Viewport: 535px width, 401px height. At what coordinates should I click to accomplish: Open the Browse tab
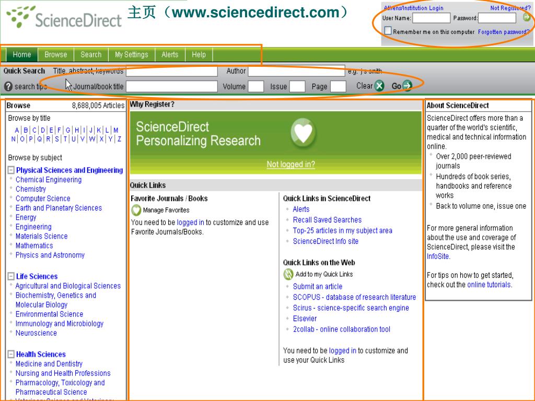tap(55, 54)
